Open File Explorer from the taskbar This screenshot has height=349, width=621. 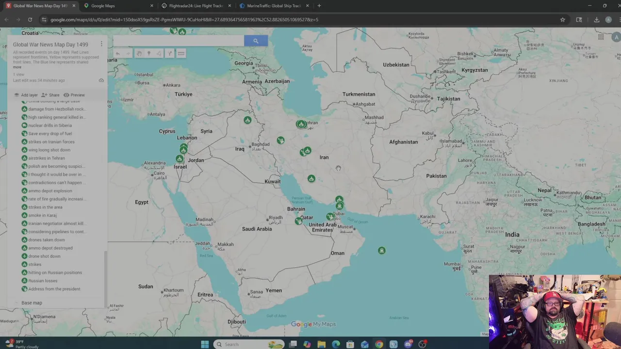321,344
